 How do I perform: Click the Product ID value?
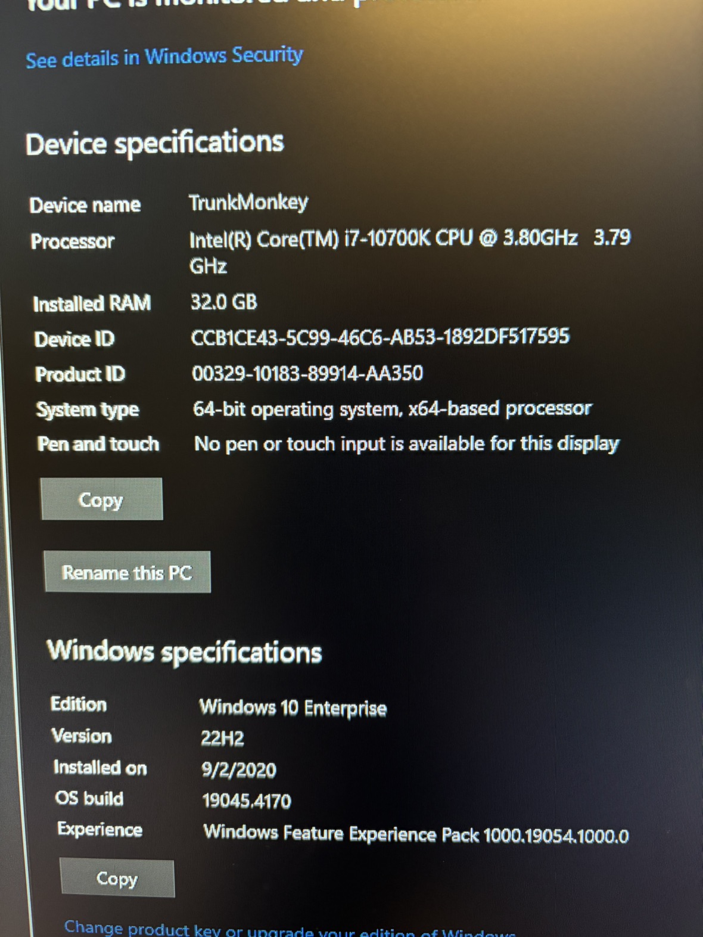tap(307, 374)
